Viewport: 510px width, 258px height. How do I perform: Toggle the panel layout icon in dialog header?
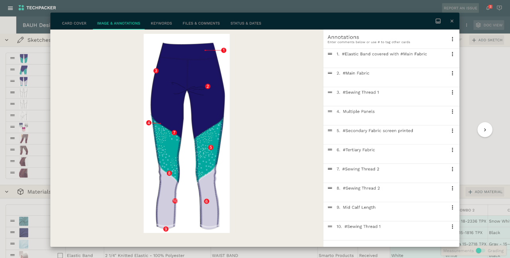[x=438, y=21]
